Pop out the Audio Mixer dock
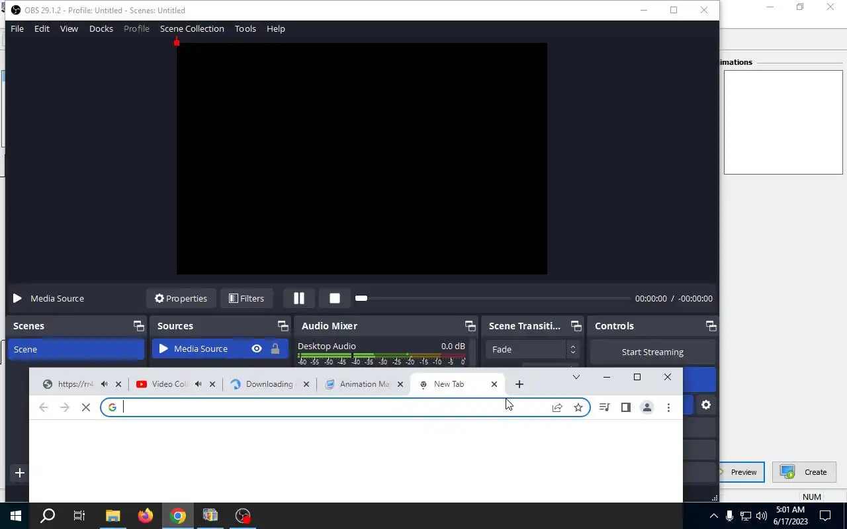The width and height of the screenshot is (847, 529). pos(470,326)
